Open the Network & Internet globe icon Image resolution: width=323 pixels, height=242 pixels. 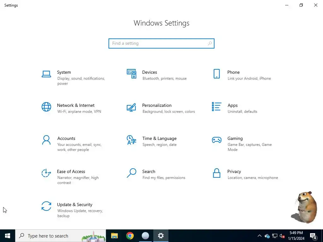click(x=46, y=107)
